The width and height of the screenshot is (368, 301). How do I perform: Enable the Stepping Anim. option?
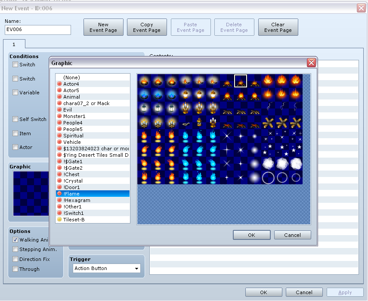(15, 249)
